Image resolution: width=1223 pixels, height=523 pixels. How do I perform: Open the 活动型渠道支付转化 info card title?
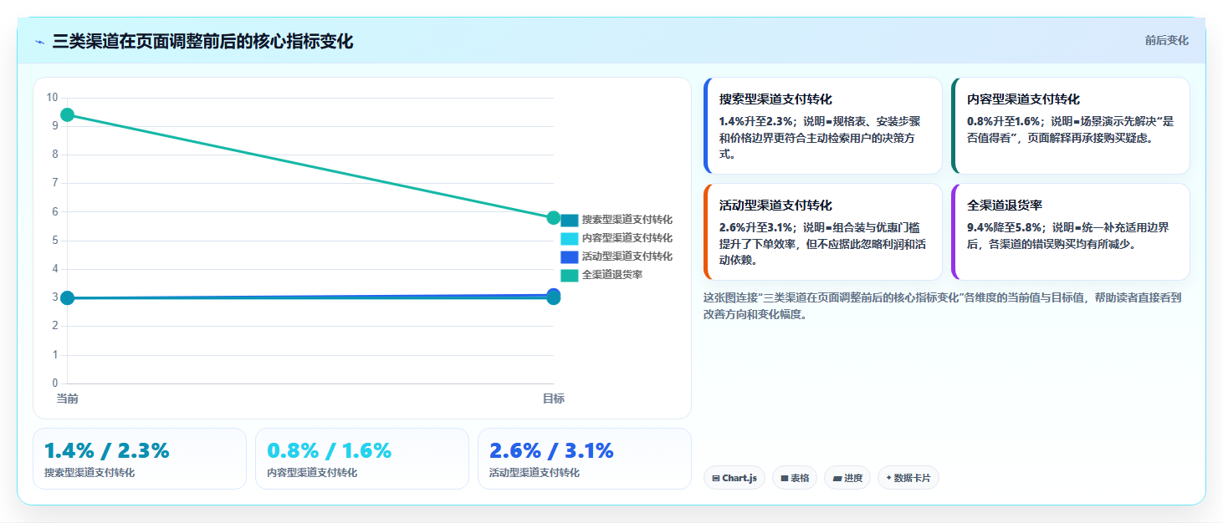coord(775,206)
